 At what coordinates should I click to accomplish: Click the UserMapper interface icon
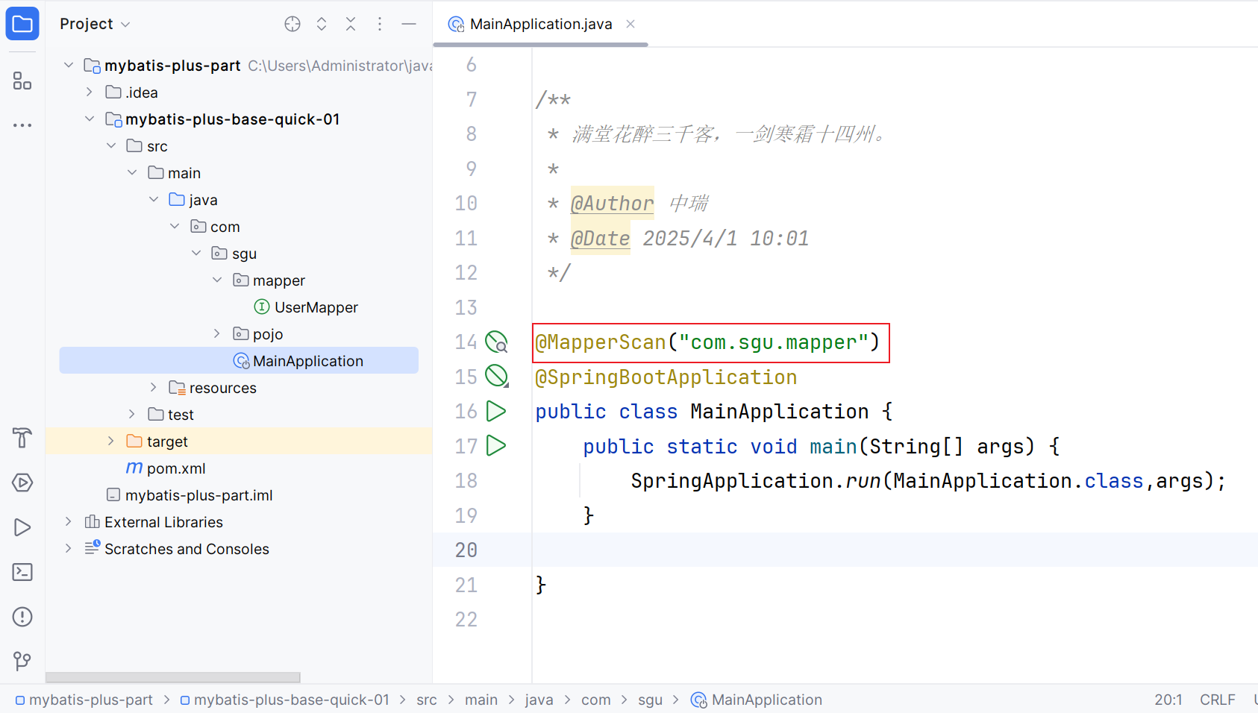click(262, 307)
